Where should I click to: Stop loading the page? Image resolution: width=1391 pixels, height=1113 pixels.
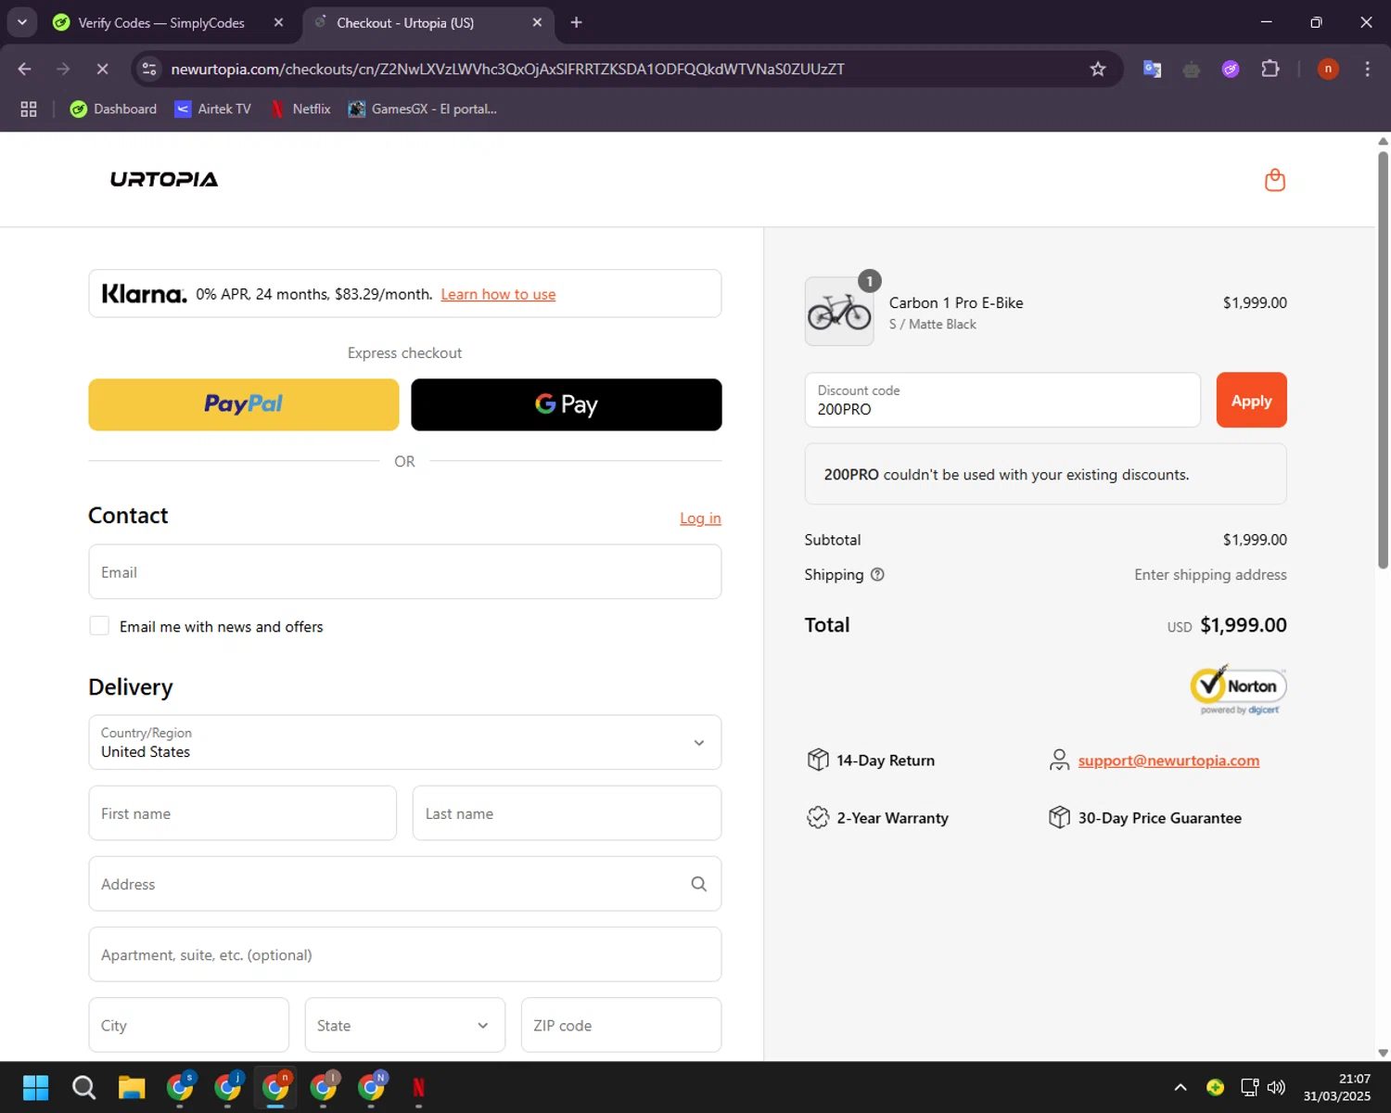pyautogui.click(x=102, y=70)
